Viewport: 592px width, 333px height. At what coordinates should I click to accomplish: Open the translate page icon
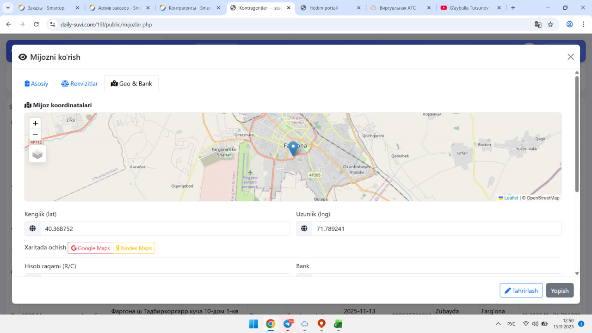point(538,25)
